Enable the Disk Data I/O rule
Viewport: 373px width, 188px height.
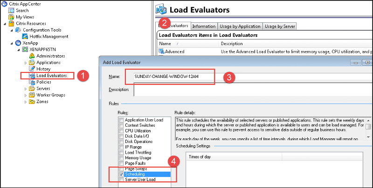coord(121,136)
